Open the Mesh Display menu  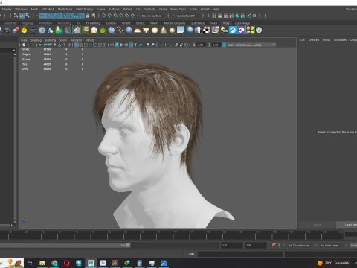(84, 9)
